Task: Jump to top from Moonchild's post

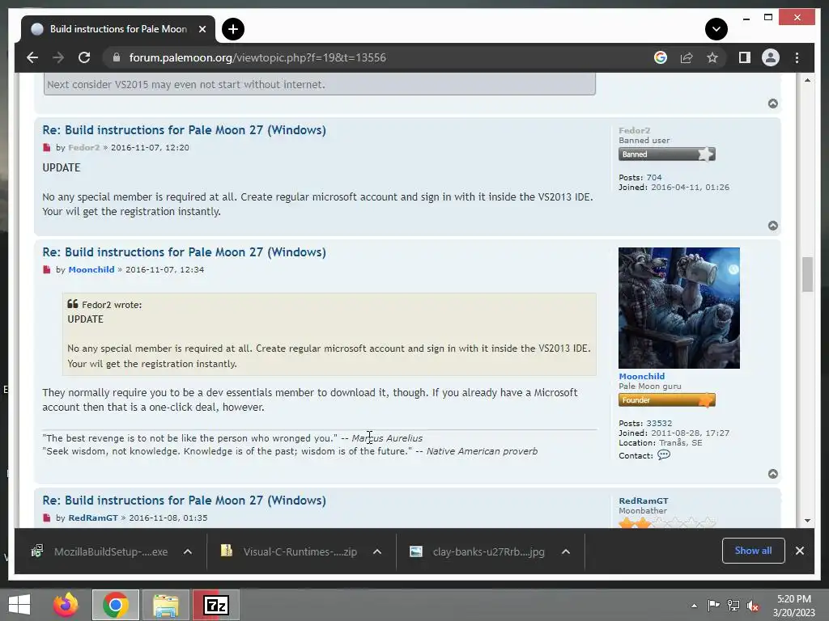Action: coord(773,474)
